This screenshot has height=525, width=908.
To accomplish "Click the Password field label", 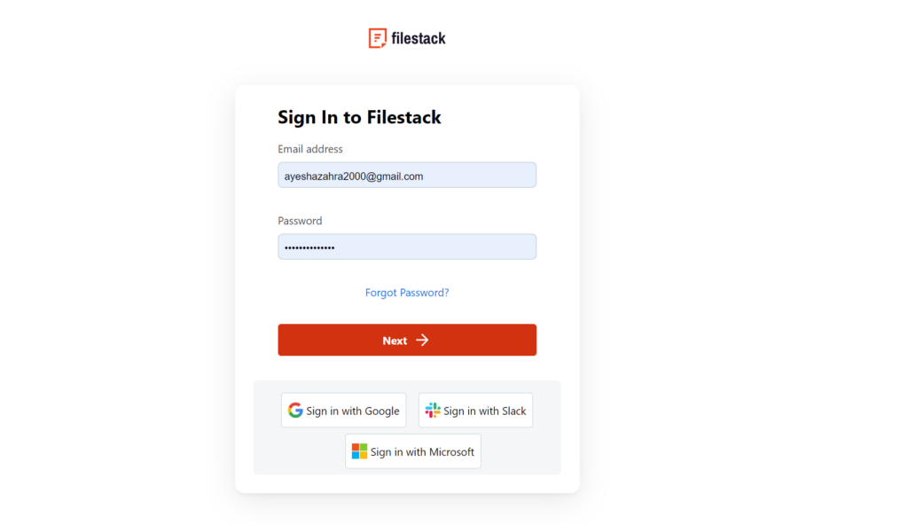I will click(300, 221).
